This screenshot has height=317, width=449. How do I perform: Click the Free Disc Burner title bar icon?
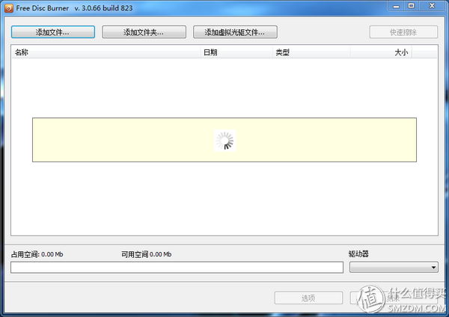click(x=9, y=8)
